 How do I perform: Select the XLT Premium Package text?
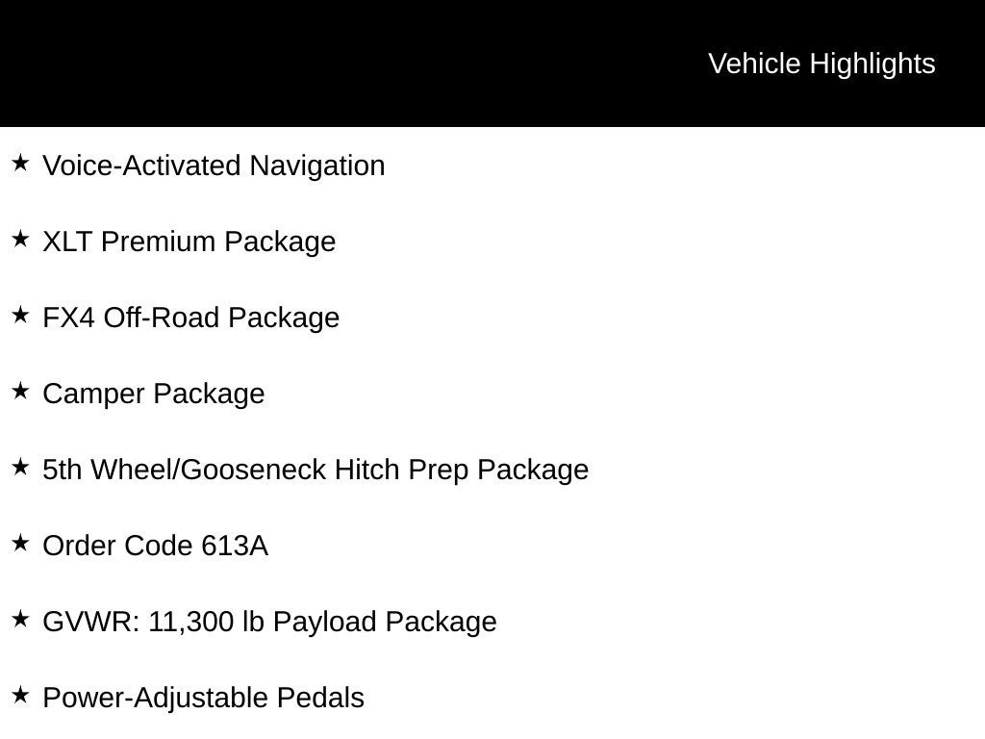point(189,242)
